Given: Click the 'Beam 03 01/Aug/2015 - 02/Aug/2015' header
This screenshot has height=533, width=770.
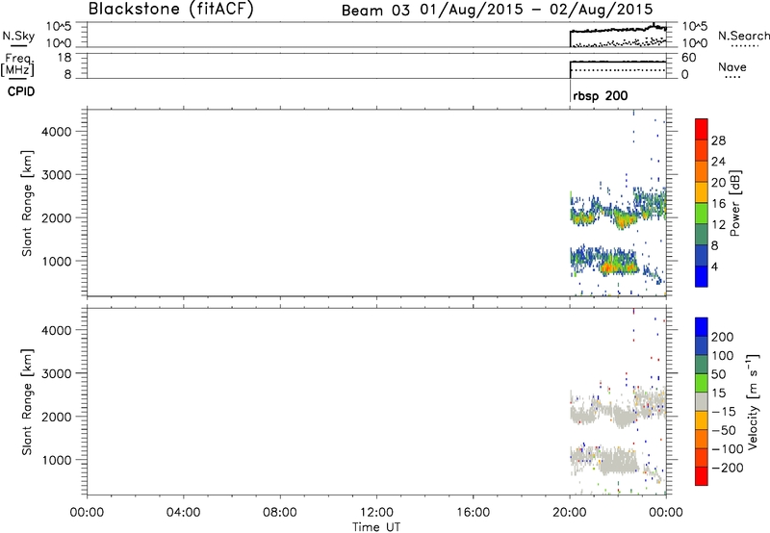Looking at the screenshot, I should tap(497, 10).
